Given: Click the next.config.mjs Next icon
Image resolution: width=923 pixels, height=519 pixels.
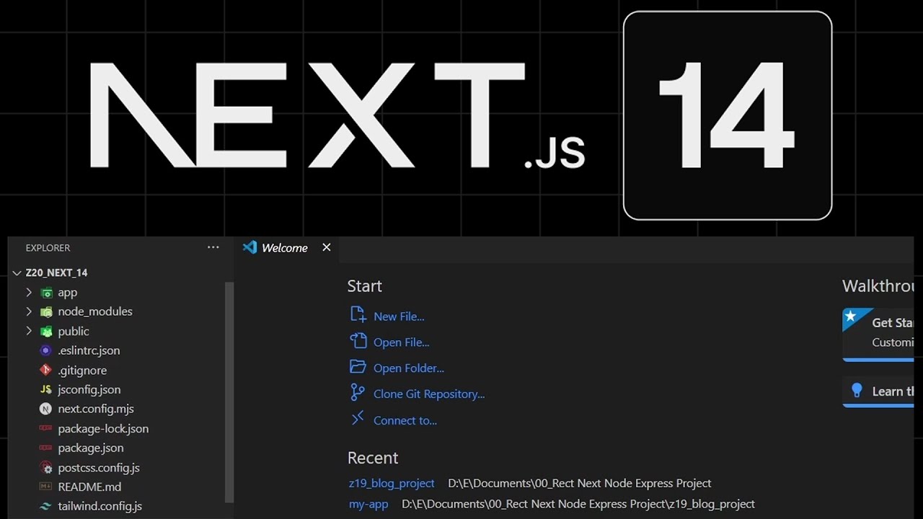Looking at the screenshot, I should click(x=46, y=409).
